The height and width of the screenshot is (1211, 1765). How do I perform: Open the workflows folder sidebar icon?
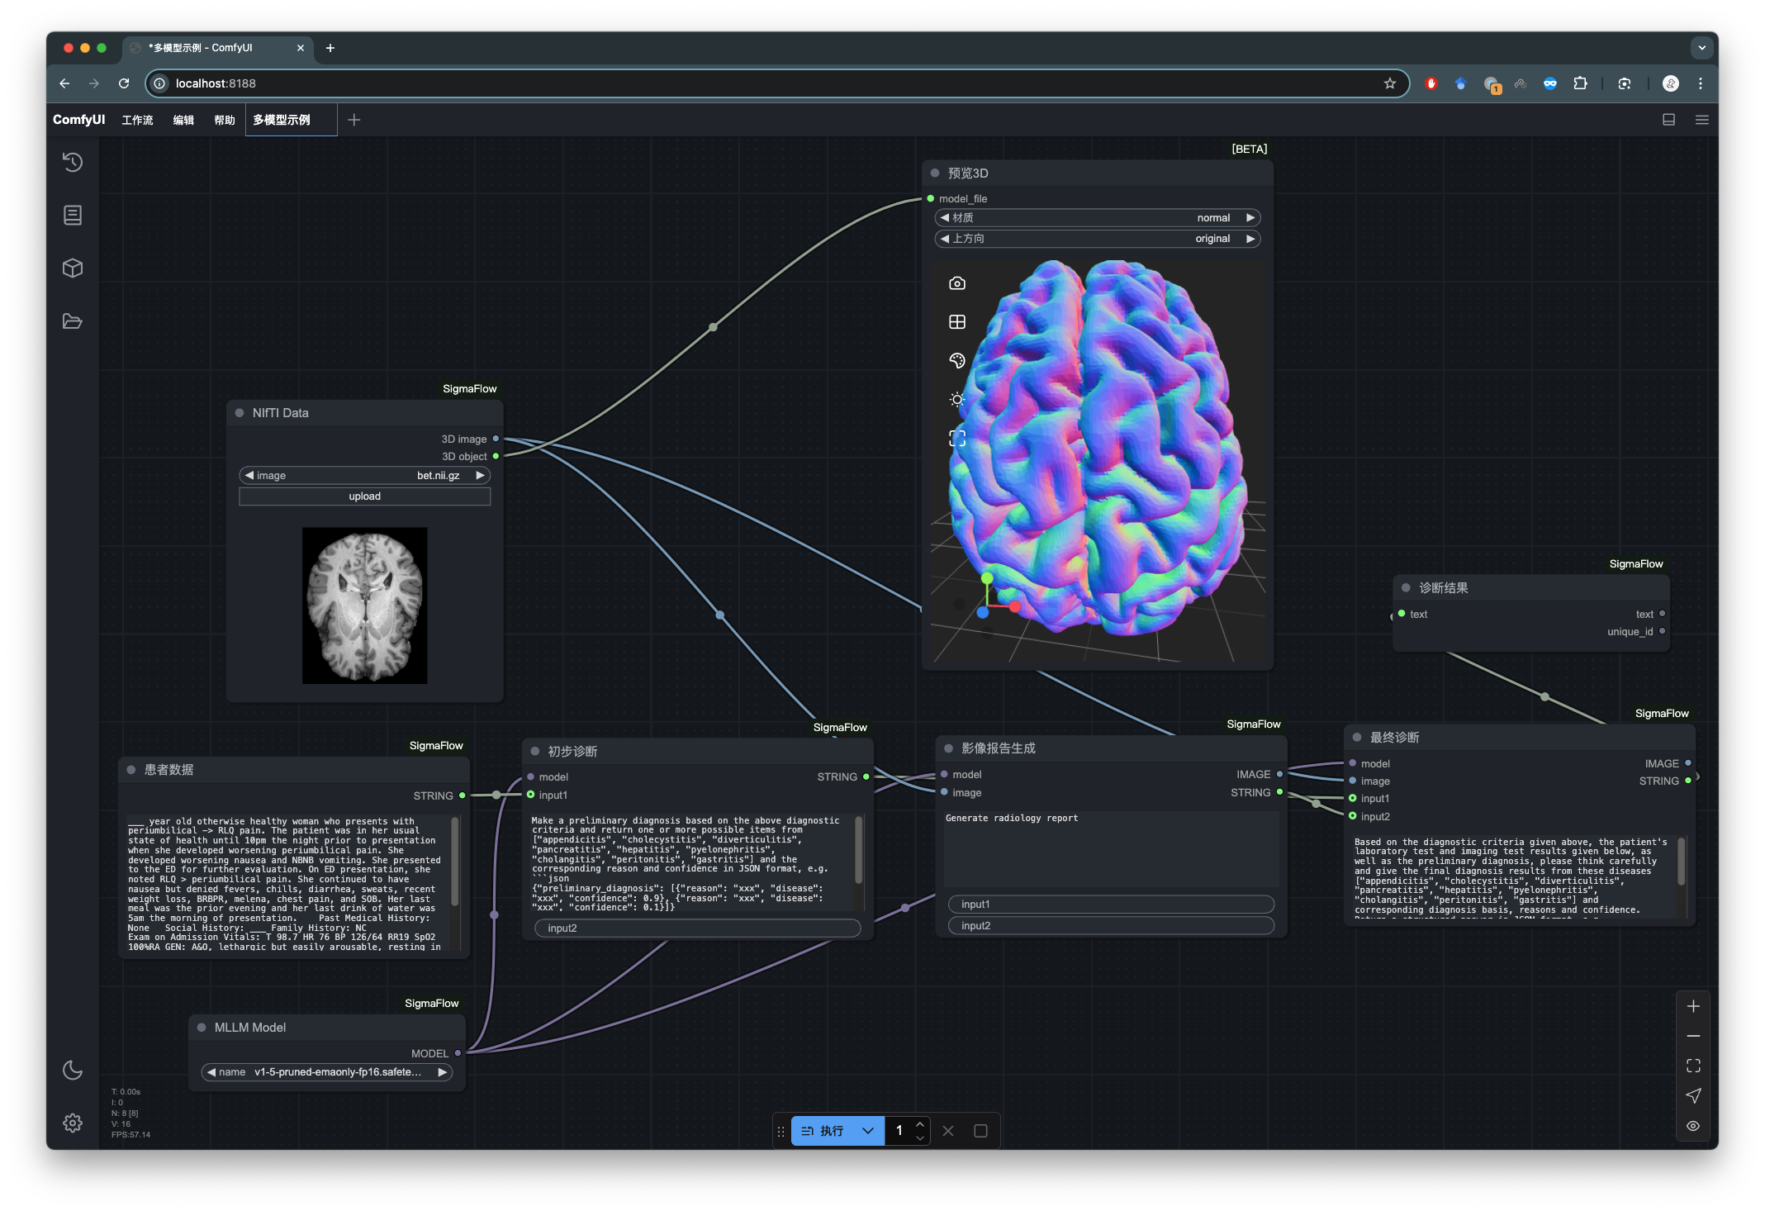pos(73,321)
